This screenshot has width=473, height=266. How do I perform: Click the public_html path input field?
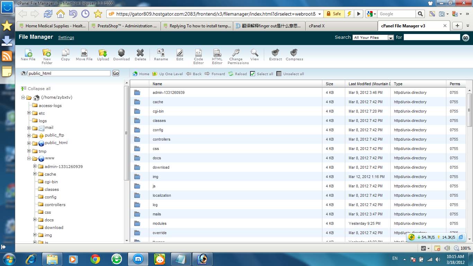(69, 73)
